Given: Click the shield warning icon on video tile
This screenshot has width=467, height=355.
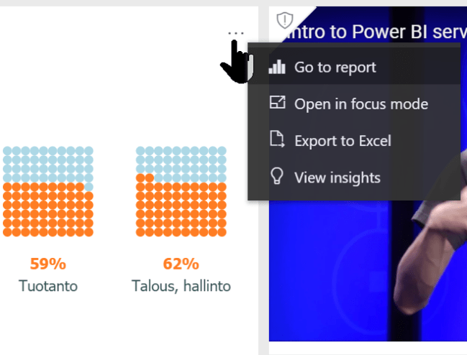Looking at the screenshot, I should click(x=285, y=19).
